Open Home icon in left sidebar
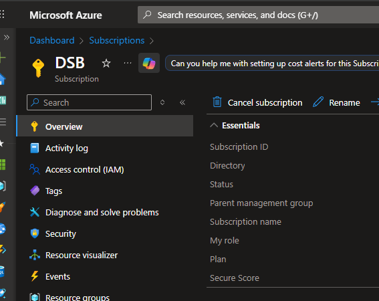The height and width of the screenshot is (301, 379). pos(3,79)
